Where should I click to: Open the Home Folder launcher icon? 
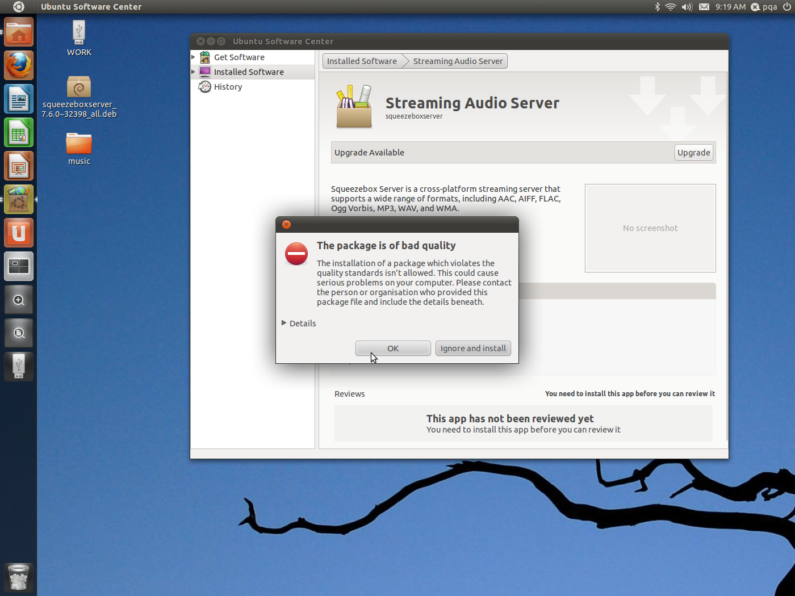[19, 32]
